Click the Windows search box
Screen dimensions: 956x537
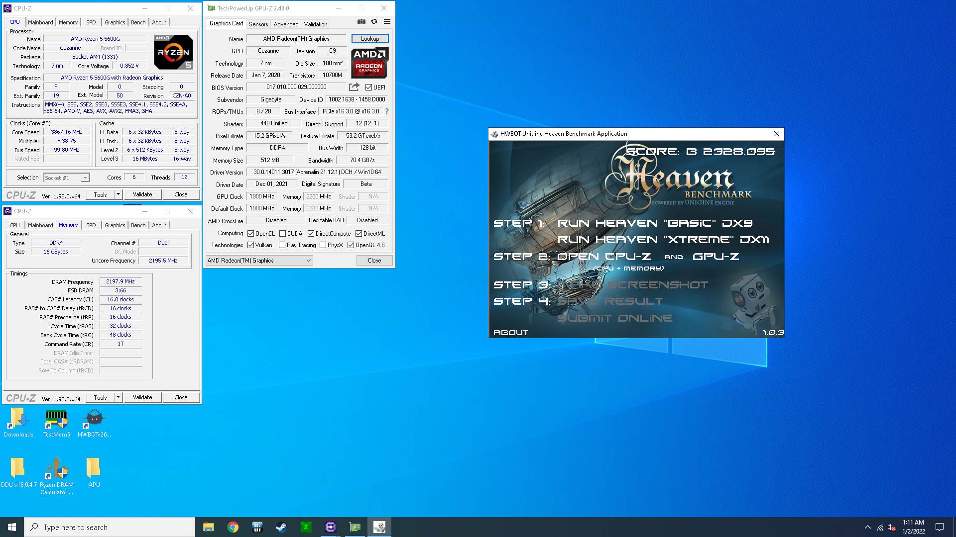110,527
